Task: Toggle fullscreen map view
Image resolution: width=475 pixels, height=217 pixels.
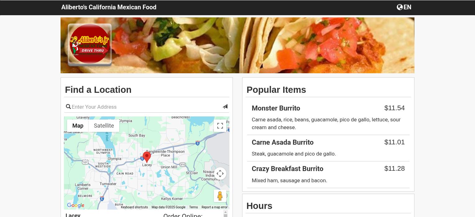Action: (x=220, y=126)
